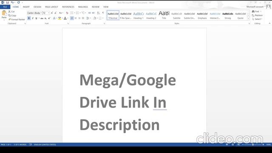
Task: Activate the Format Painter brush
Action: click(17, 20)
